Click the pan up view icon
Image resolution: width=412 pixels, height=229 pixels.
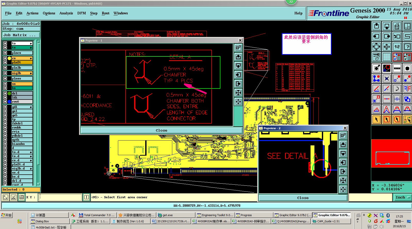point(376,26)
